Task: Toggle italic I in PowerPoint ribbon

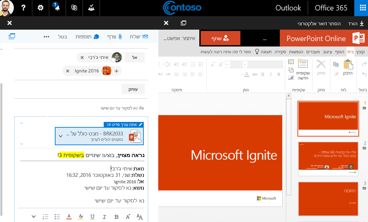Action: (271, 74)
